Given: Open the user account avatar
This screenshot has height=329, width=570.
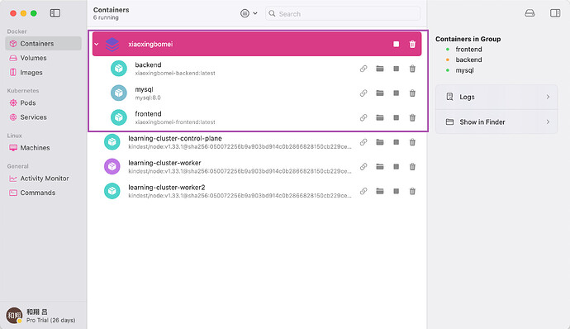Looking at the screenshot, I should tap(14, 316).
